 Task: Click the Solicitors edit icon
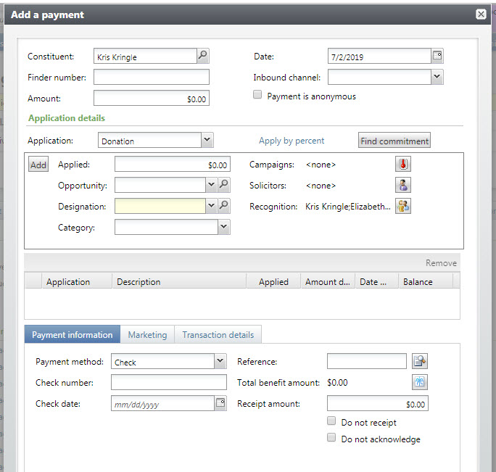pos(403,186)
